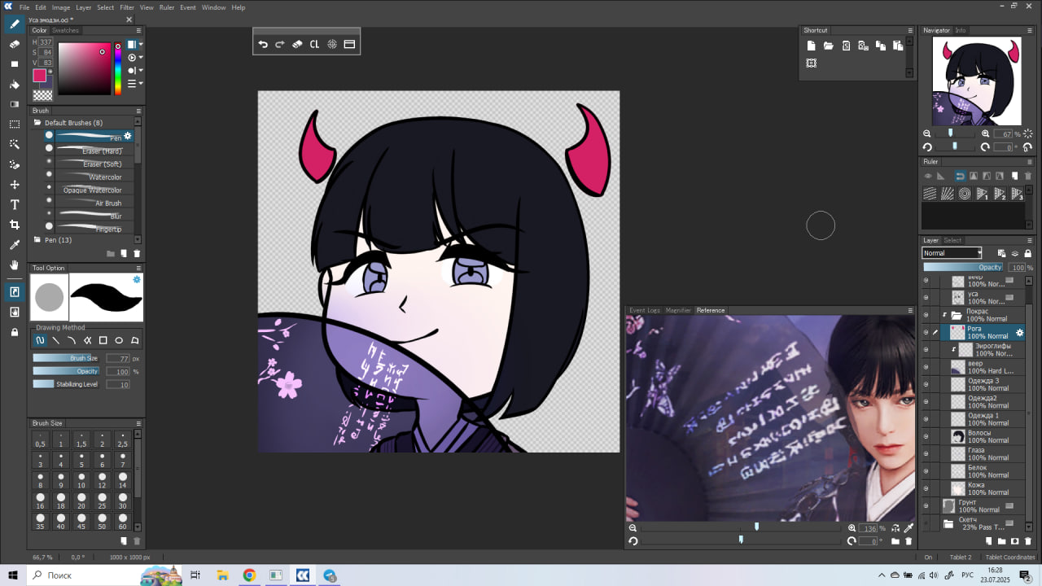Open the Layer menu
The height and width of the screenshot is (586, 1042).
pos(84,7)
